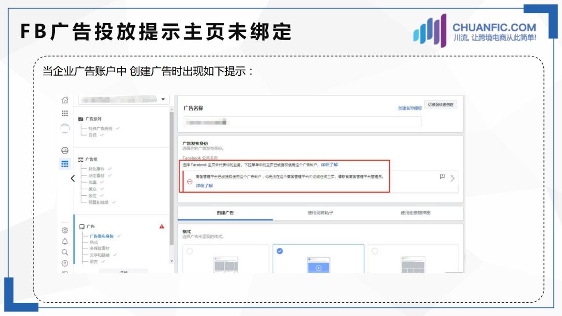562x316 pixels.
Task: Select the checked single video format radio
Action: [280, 251]
